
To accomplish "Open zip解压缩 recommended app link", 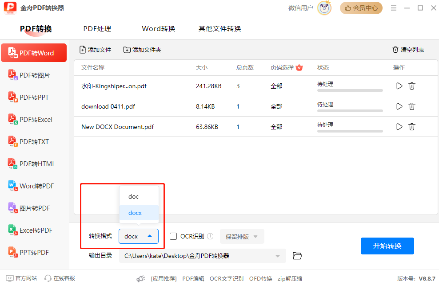I will click(290, 279).
